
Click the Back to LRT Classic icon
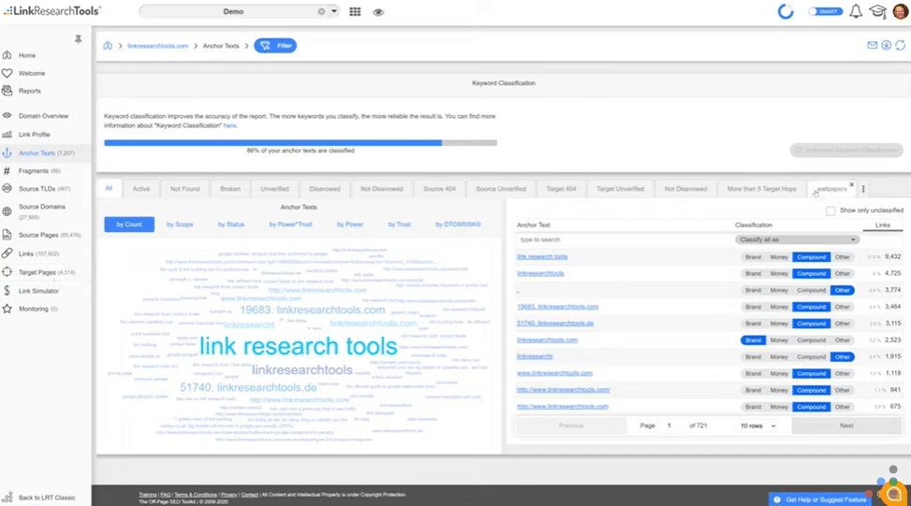click(7, 498)
